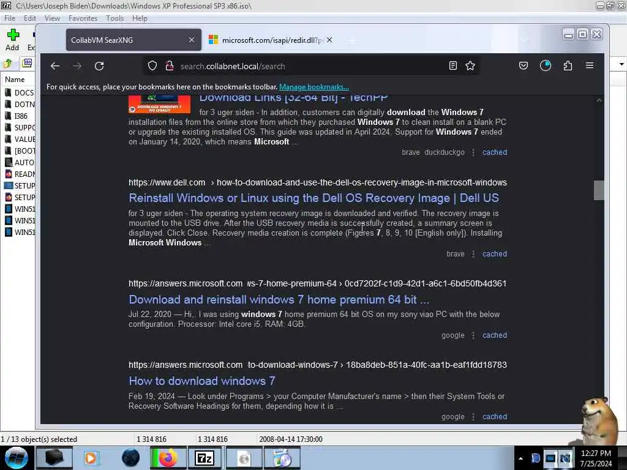Open the tracking protection shield icon
Image resolution: width=627 pixels, height=470 pixels.
point(152,66)
